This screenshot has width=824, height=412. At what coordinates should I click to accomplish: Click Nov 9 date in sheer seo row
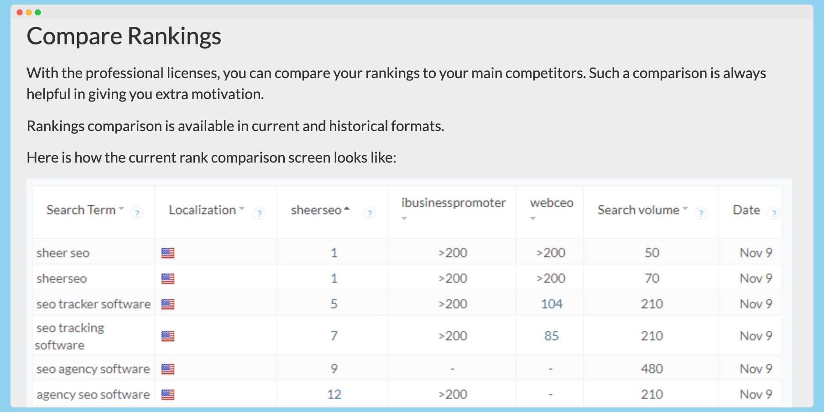click(756, 253)
